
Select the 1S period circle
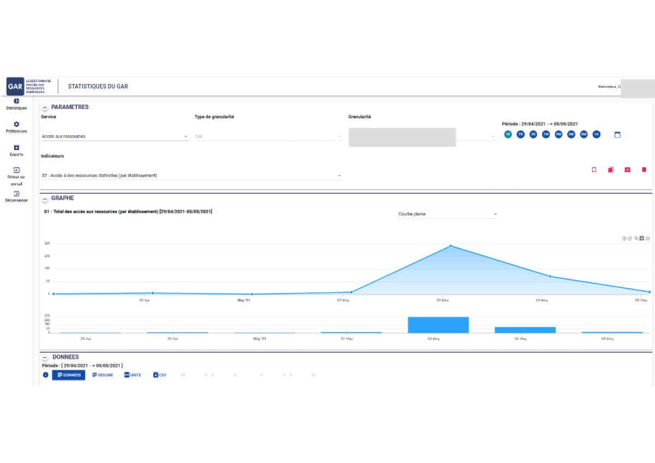click(x=508, y=135)
